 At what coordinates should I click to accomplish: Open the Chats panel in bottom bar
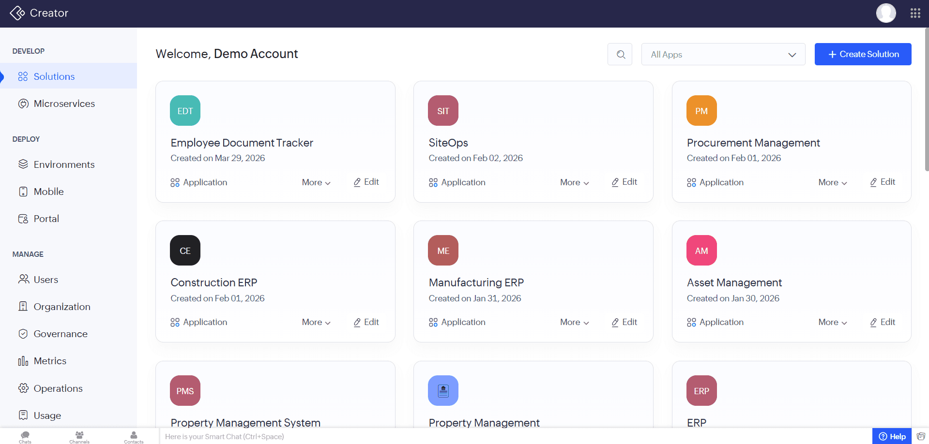point(25,436)
